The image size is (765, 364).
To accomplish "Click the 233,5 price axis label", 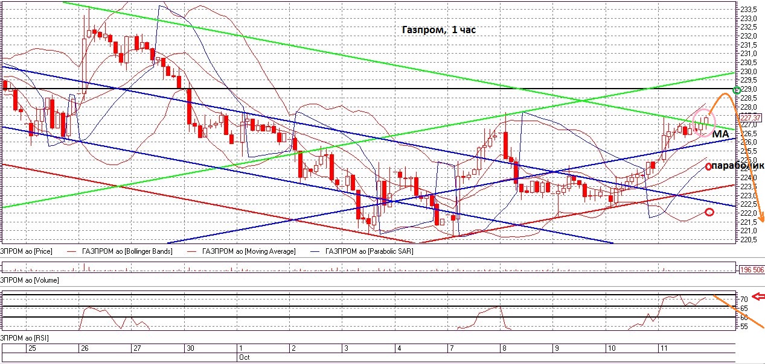I will point(750,9).
